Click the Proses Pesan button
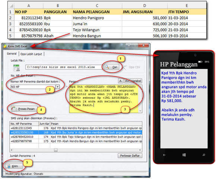Image resolution: width=216 pixels, height=179 pixels. point(24,109)
